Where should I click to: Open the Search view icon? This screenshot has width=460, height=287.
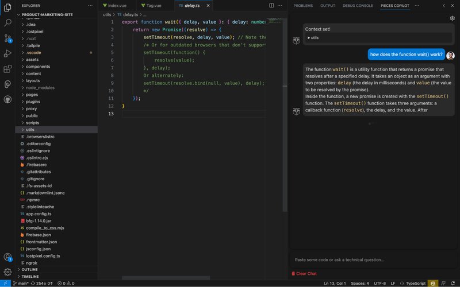coord(7,22)
